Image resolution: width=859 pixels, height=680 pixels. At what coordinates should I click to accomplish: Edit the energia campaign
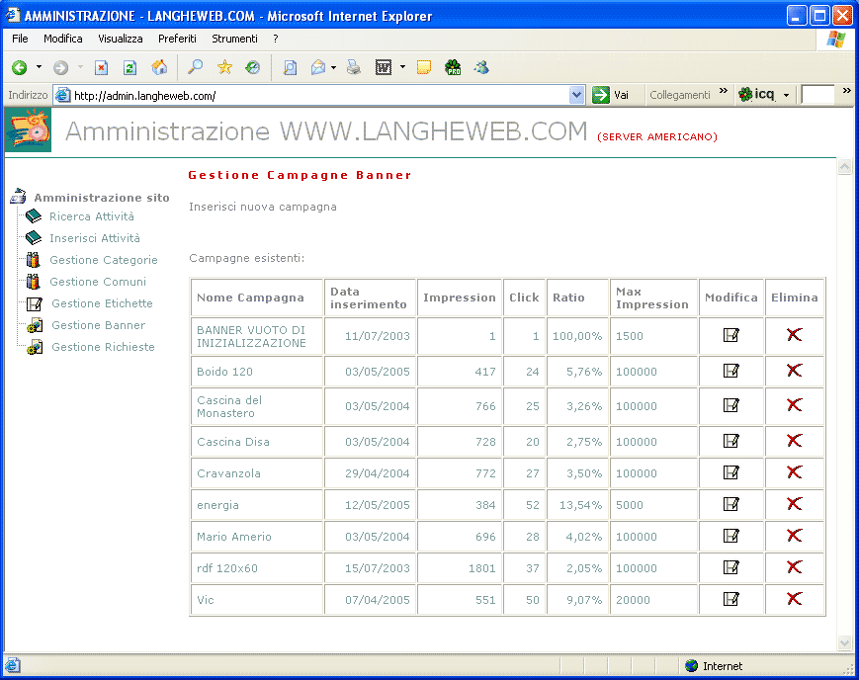(x=731, y=504)
